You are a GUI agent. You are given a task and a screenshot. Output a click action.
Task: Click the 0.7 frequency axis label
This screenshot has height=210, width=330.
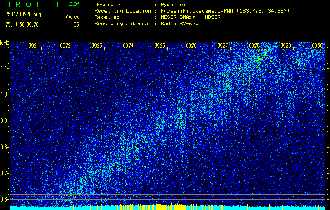5,173
